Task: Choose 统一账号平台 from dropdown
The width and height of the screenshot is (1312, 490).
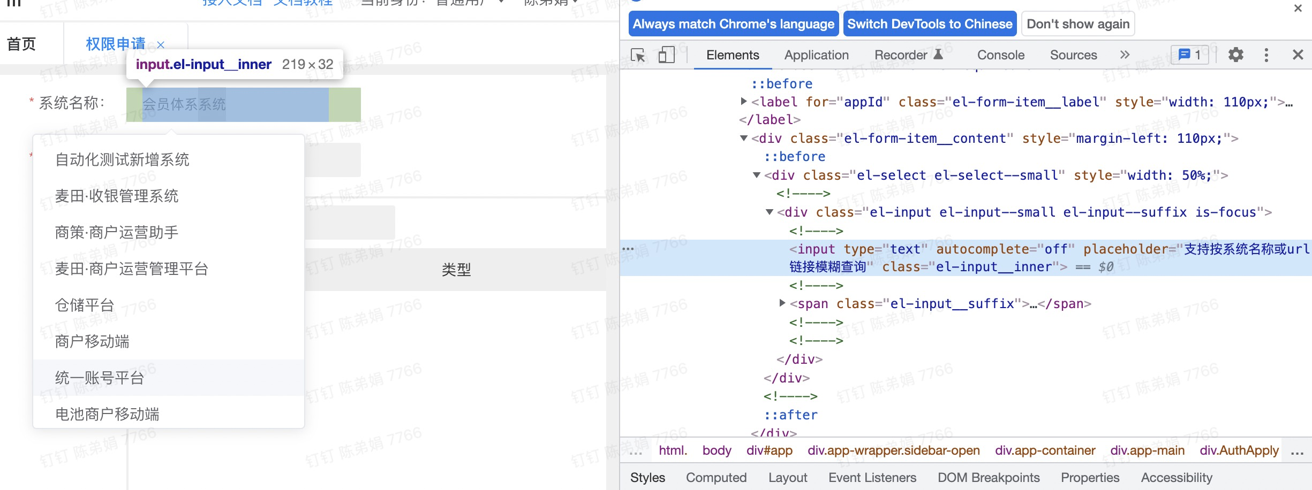Action: tap(169, 378)
